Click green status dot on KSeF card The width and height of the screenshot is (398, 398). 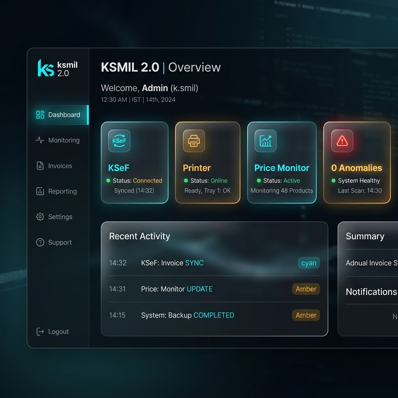tap(108, 180)
